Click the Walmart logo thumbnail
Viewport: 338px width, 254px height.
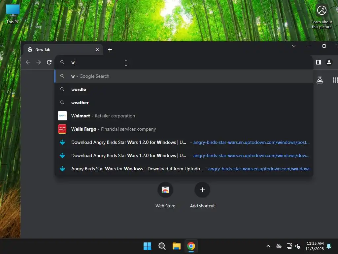(x=62, y=116)
